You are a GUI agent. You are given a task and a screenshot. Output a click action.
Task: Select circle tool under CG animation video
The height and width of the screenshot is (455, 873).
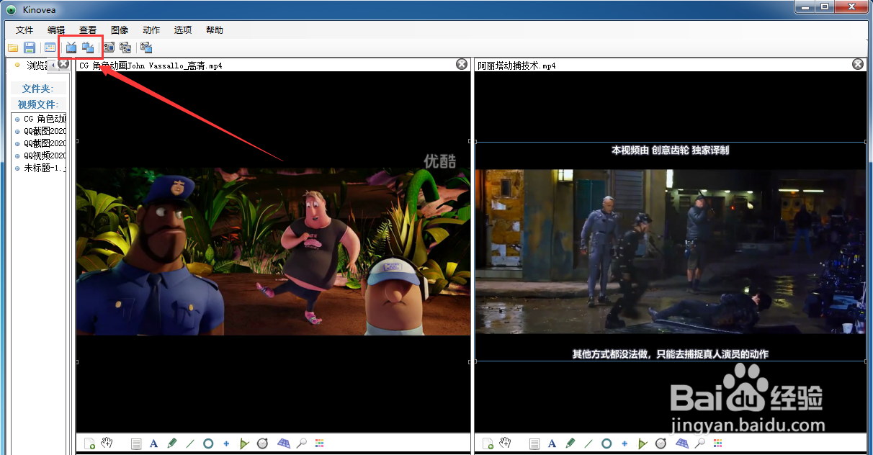point(208,443)
